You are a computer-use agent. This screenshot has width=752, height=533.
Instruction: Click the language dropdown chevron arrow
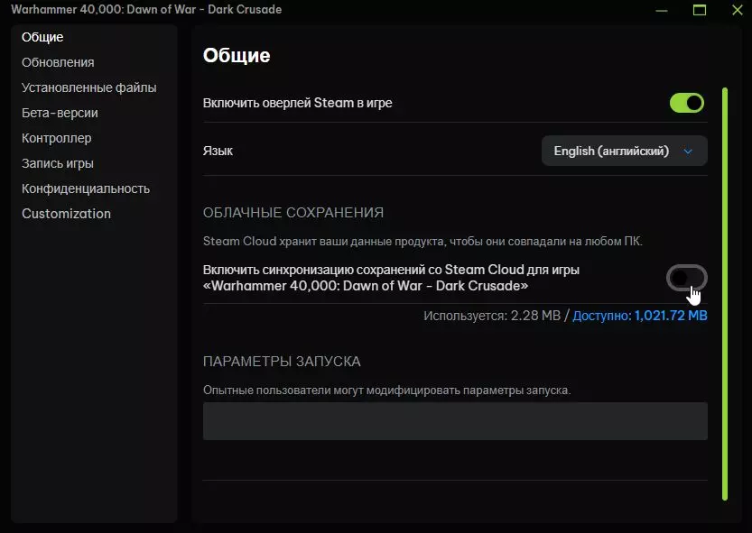[x=688, y=152]
